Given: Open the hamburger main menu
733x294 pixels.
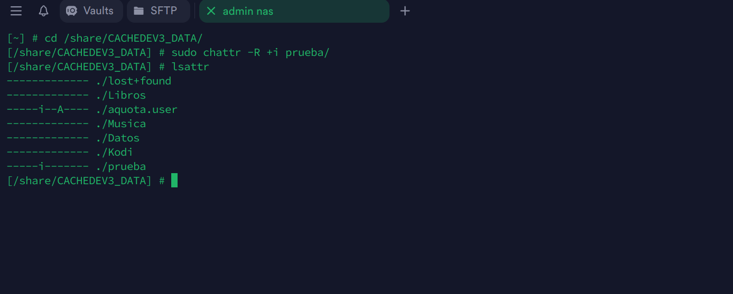Looking at the screenshot, I should click(x=16, y=11).
